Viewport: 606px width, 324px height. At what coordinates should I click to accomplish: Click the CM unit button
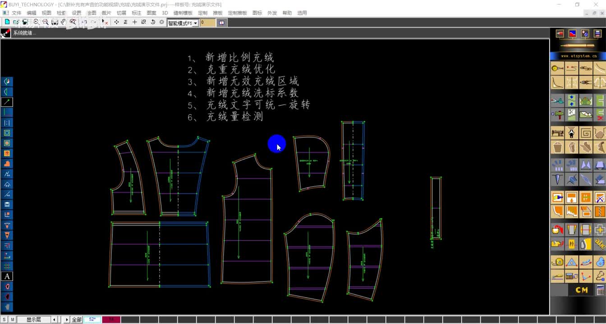(581, 290)
